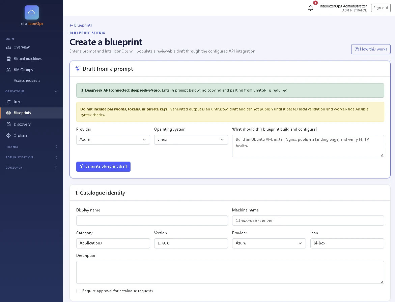Click the sparkle icon beside Draft from a prompt
This screenshot has width=395, height=302.
[x=78, y=69]
